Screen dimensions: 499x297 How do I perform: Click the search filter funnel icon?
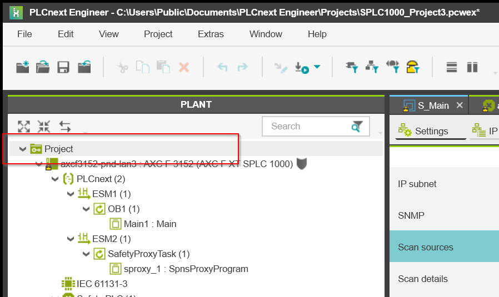pos(357,126)
